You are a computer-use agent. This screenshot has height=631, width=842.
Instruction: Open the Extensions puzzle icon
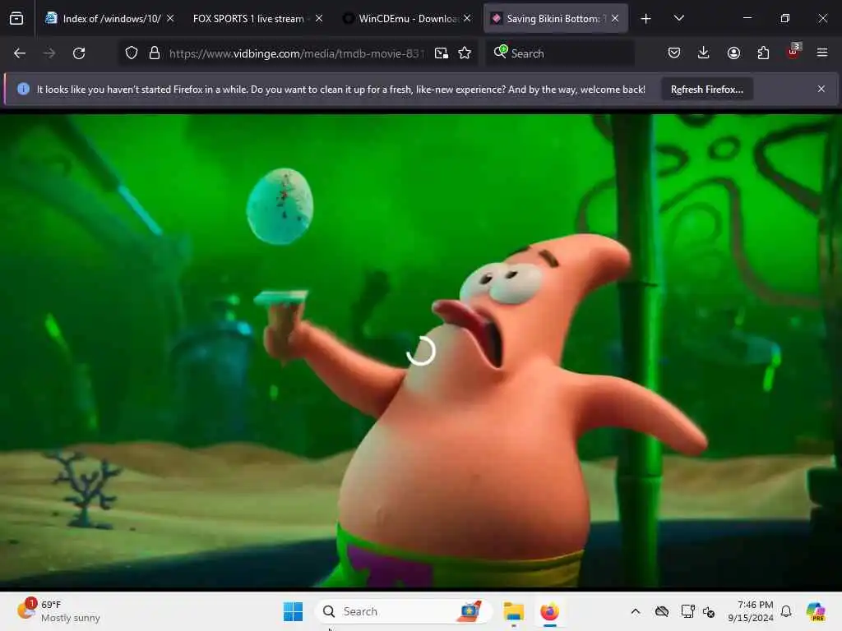(763, 53)
